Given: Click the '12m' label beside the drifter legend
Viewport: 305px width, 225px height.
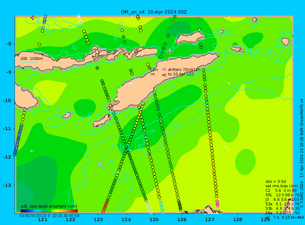Looking at the screenshot, I should tap(154, 70).
